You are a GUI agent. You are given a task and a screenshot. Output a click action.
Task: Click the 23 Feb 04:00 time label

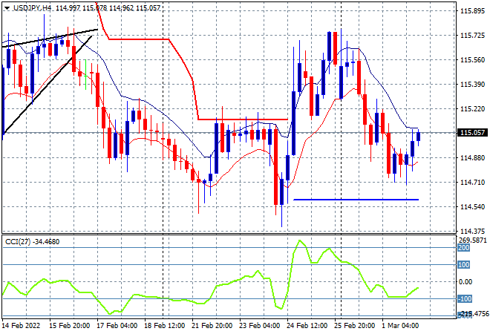[259, 326]
